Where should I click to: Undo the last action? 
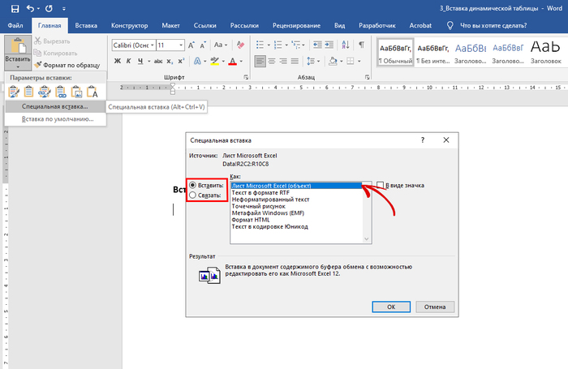(31, 8)
